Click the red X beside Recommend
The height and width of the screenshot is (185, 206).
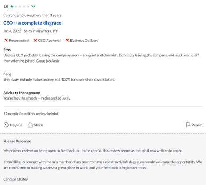6,40
